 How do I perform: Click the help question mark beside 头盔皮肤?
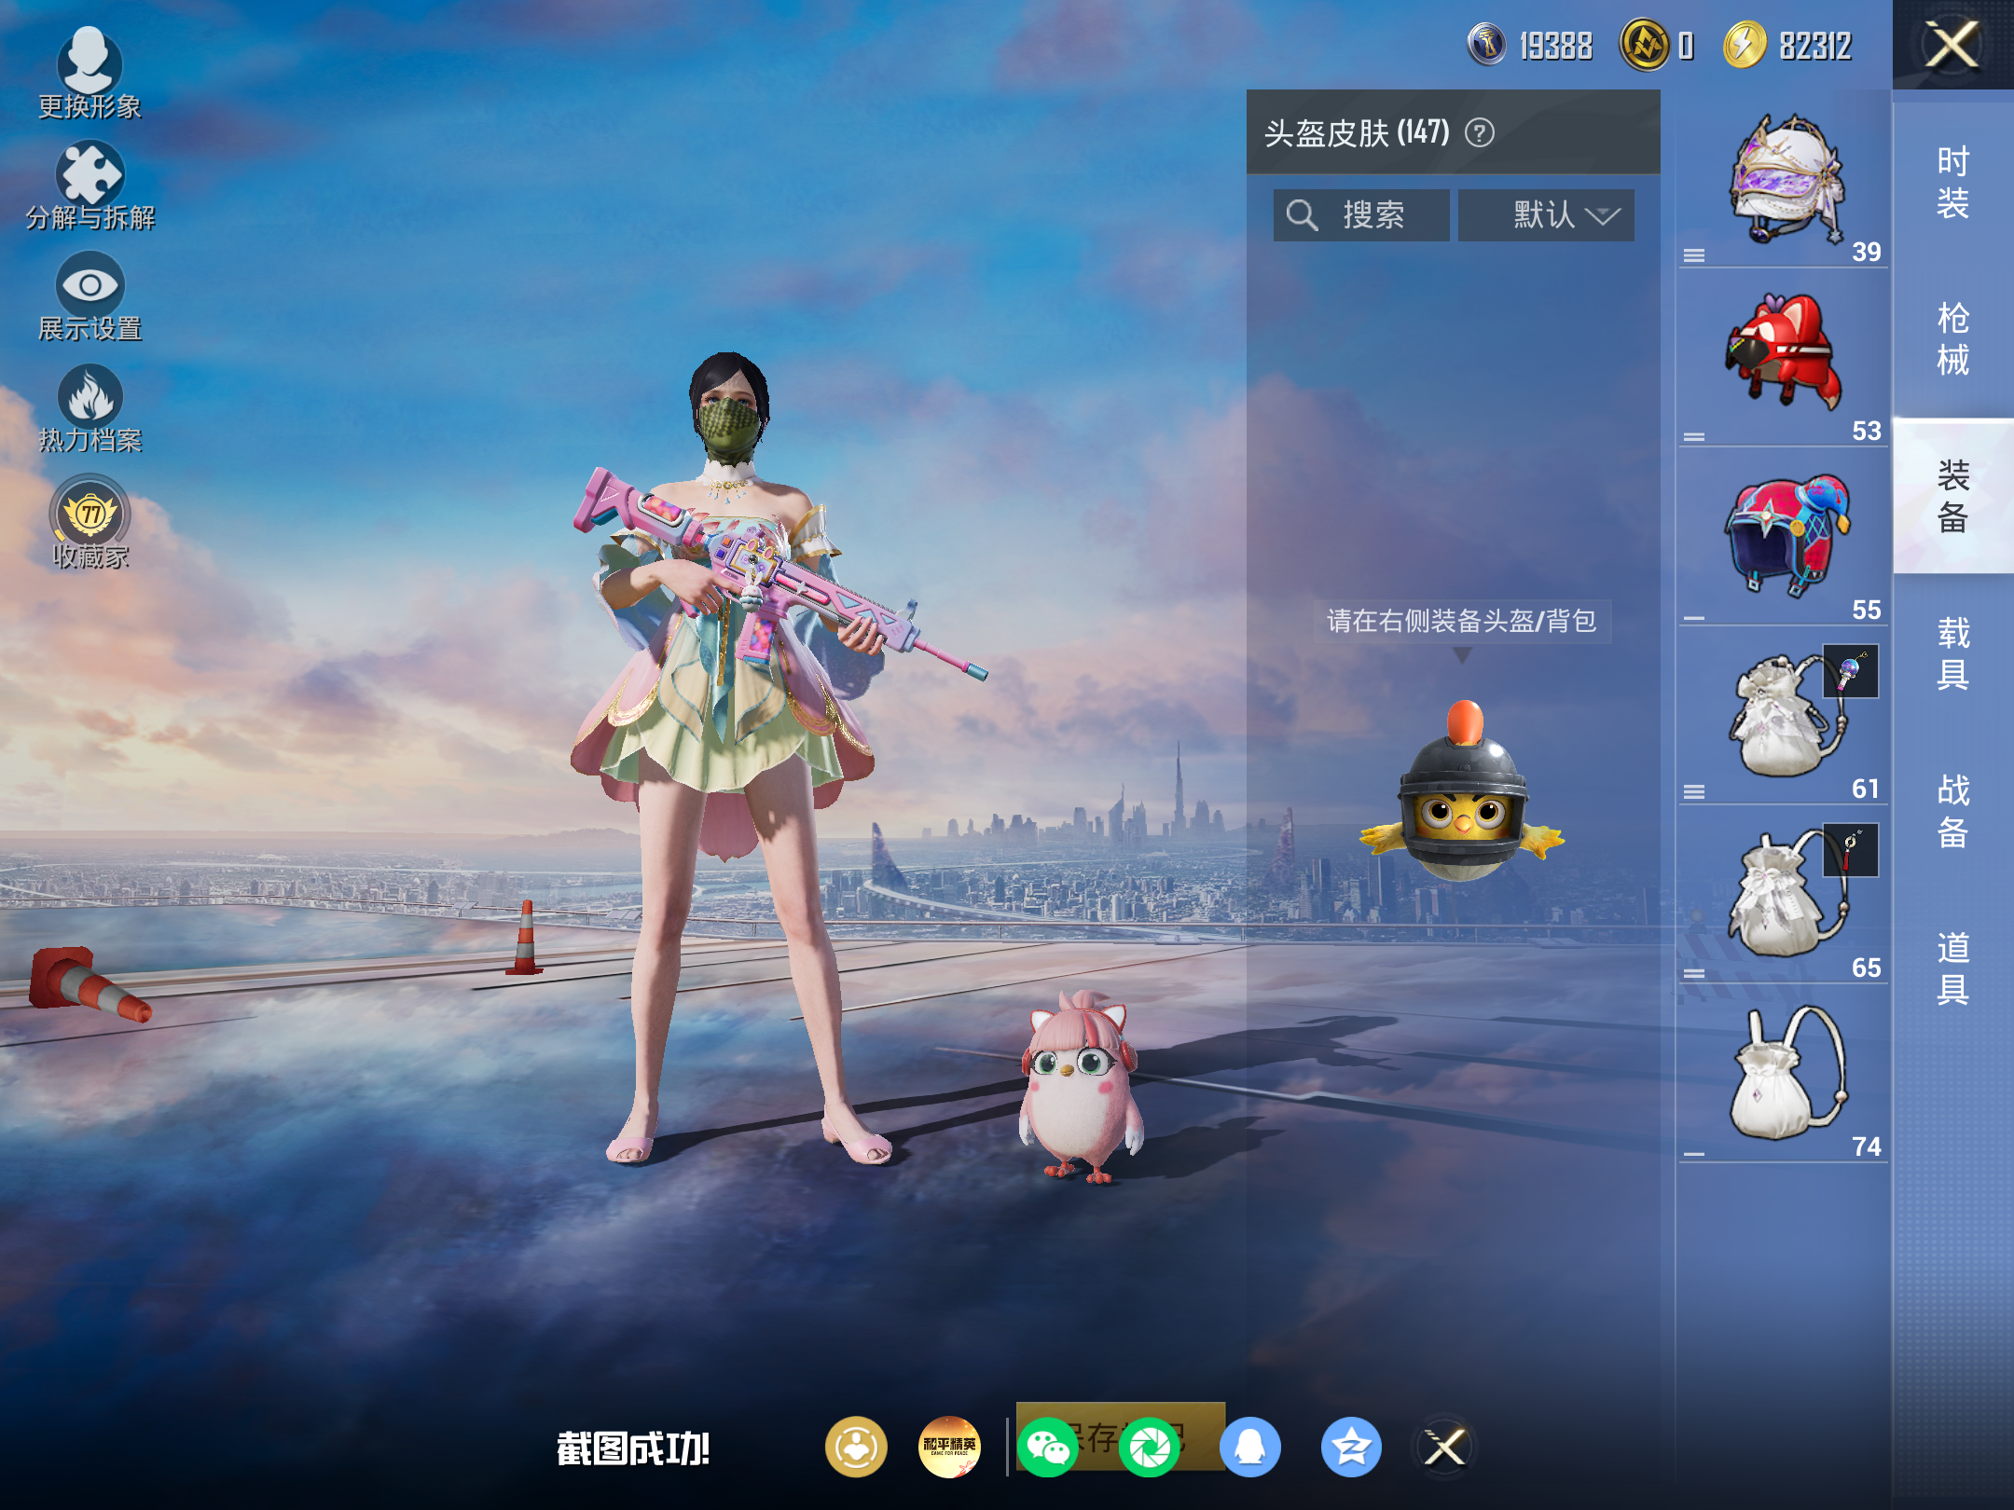(x=1480, y=132)
